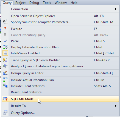
Task: Click the Display Estimated Execution Plan icon
Action: click(x=5, y=47)
